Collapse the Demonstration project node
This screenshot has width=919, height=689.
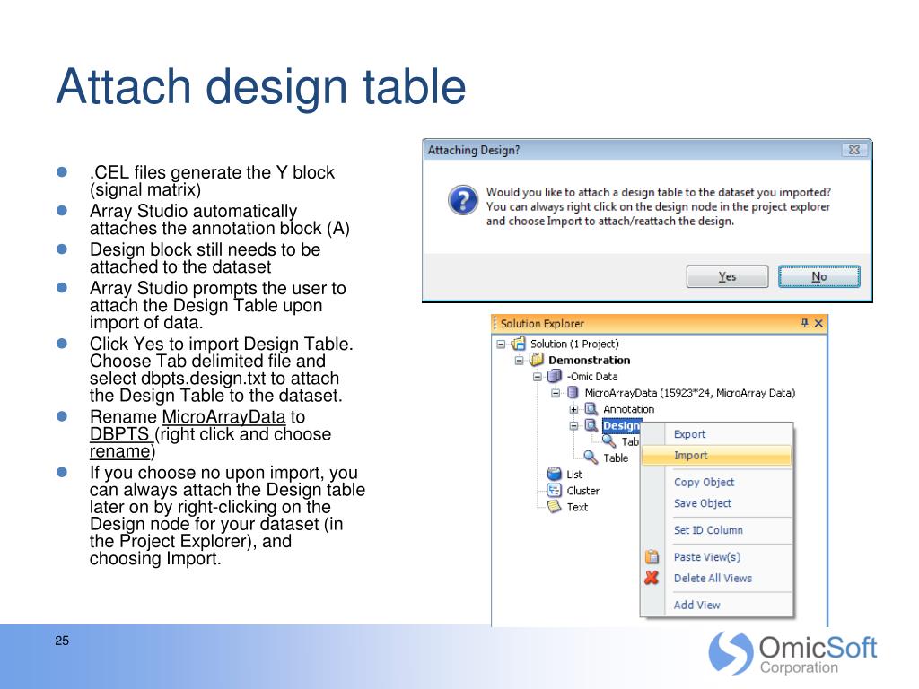(x=520, y=361)
